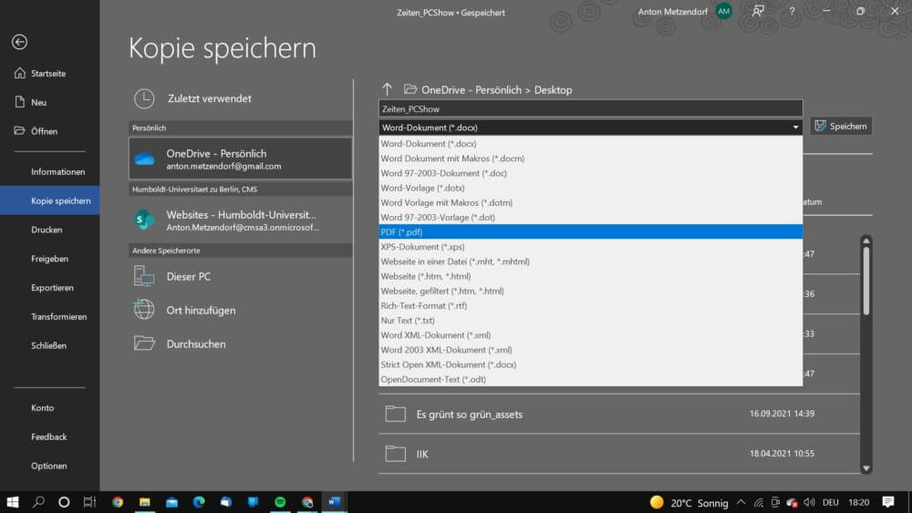The height and width of the screenshot is (513, 912).
Task: Go up one folder level arrow
Action: (388, 89)
